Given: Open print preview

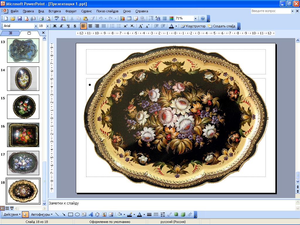Looking at the screenshot, I should [x=48, y=18].
